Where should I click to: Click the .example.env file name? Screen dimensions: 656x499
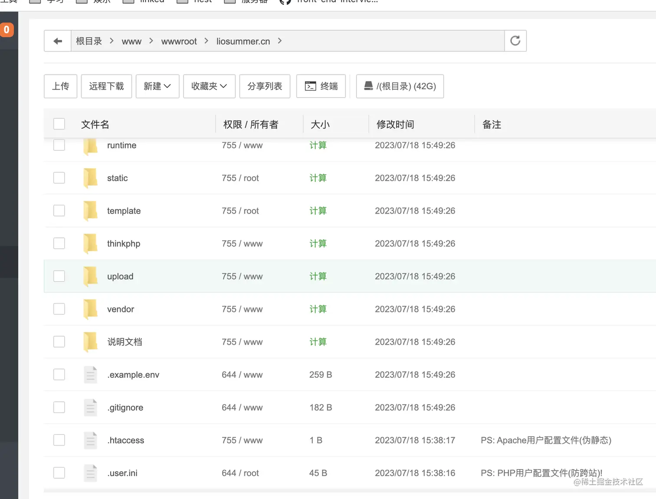tap(133, 375)
